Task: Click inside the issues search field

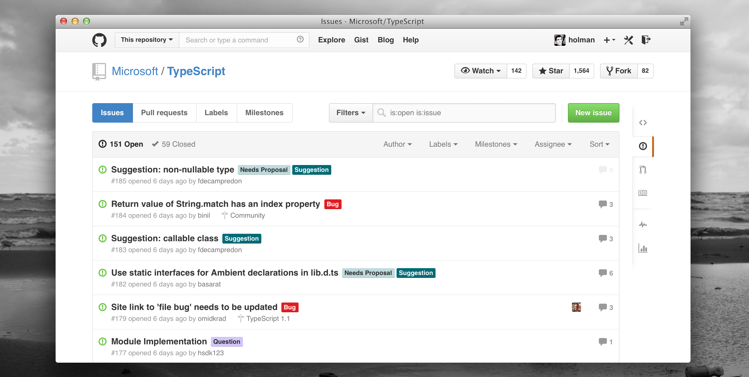Action: 465,113
